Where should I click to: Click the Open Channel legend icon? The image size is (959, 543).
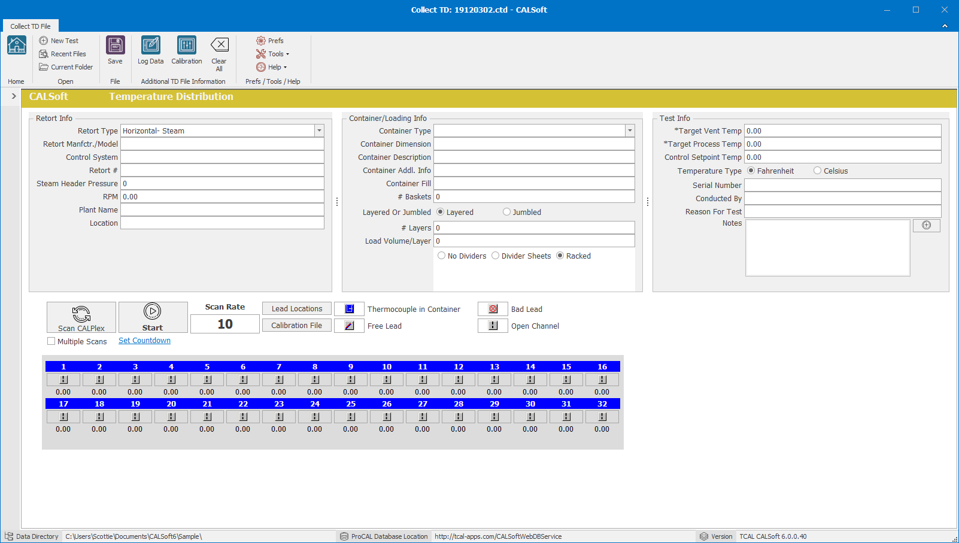(x=493, y=326)
